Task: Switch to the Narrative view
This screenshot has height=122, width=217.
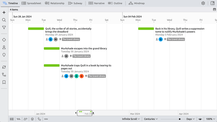Action: pos(97,3)
